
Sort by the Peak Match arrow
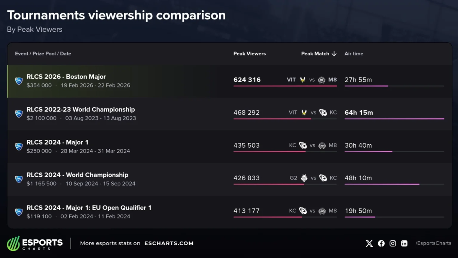tap(334, 54)
